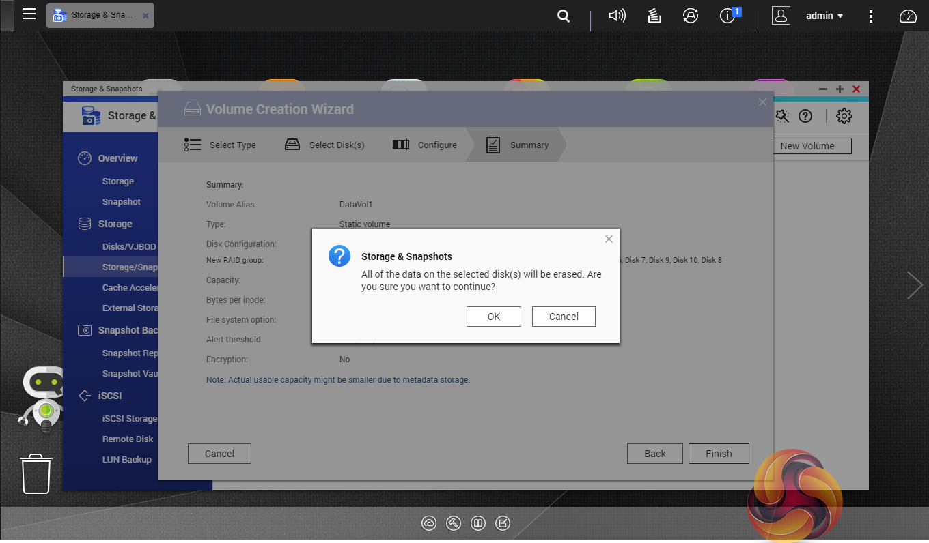The image size is (929, 543).
Task: Open event notifications info icon
Action: pyautogui.click(x=728, y=16)
